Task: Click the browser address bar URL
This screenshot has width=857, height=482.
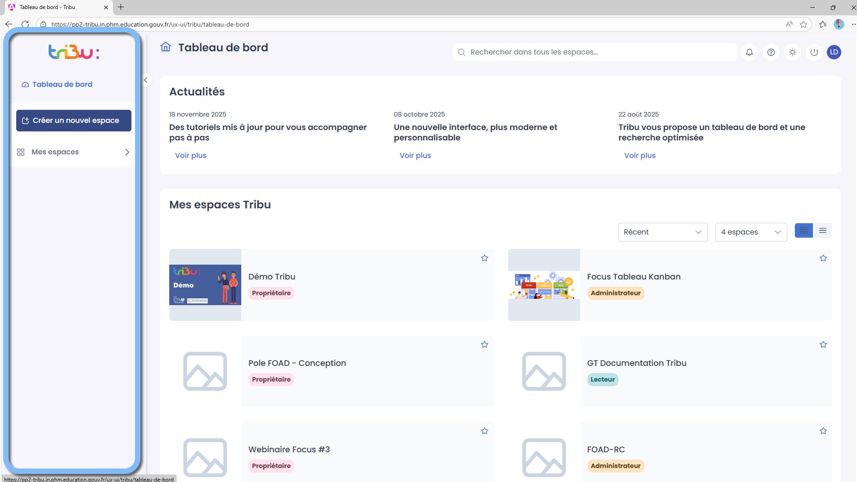Action: (x=150, y=24)
